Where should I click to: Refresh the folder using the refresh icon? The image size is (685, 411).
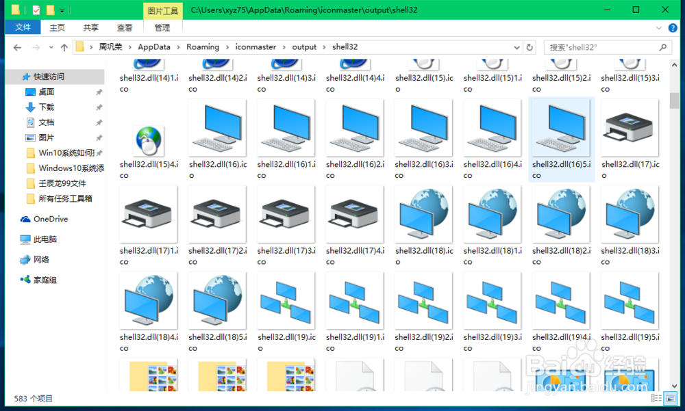pos(530,47)
